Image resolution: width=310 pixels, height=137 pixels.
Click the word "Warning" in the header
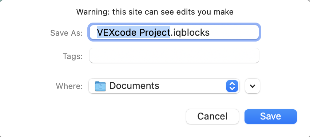pos(93,12)
